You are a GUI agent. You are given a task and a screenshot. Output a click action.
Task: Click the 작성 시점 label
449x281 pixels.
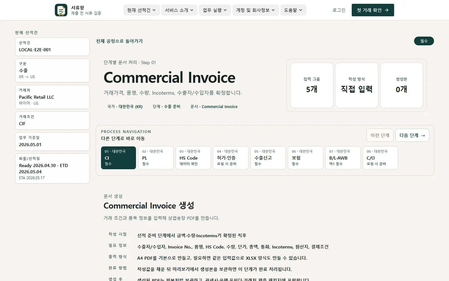(118, 234)
